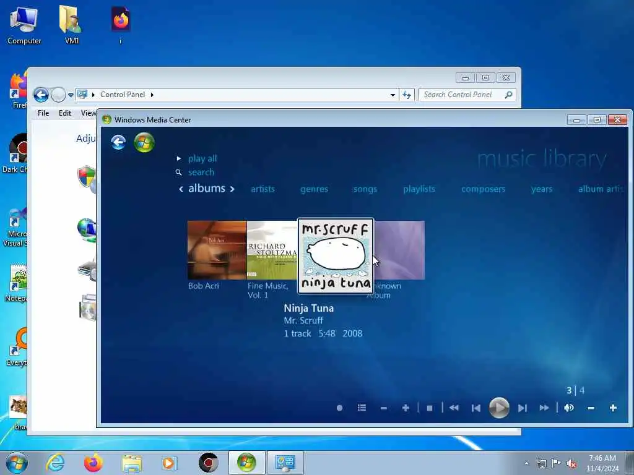
Task: Stop playback in Media Center
Action: click(430, 408)
